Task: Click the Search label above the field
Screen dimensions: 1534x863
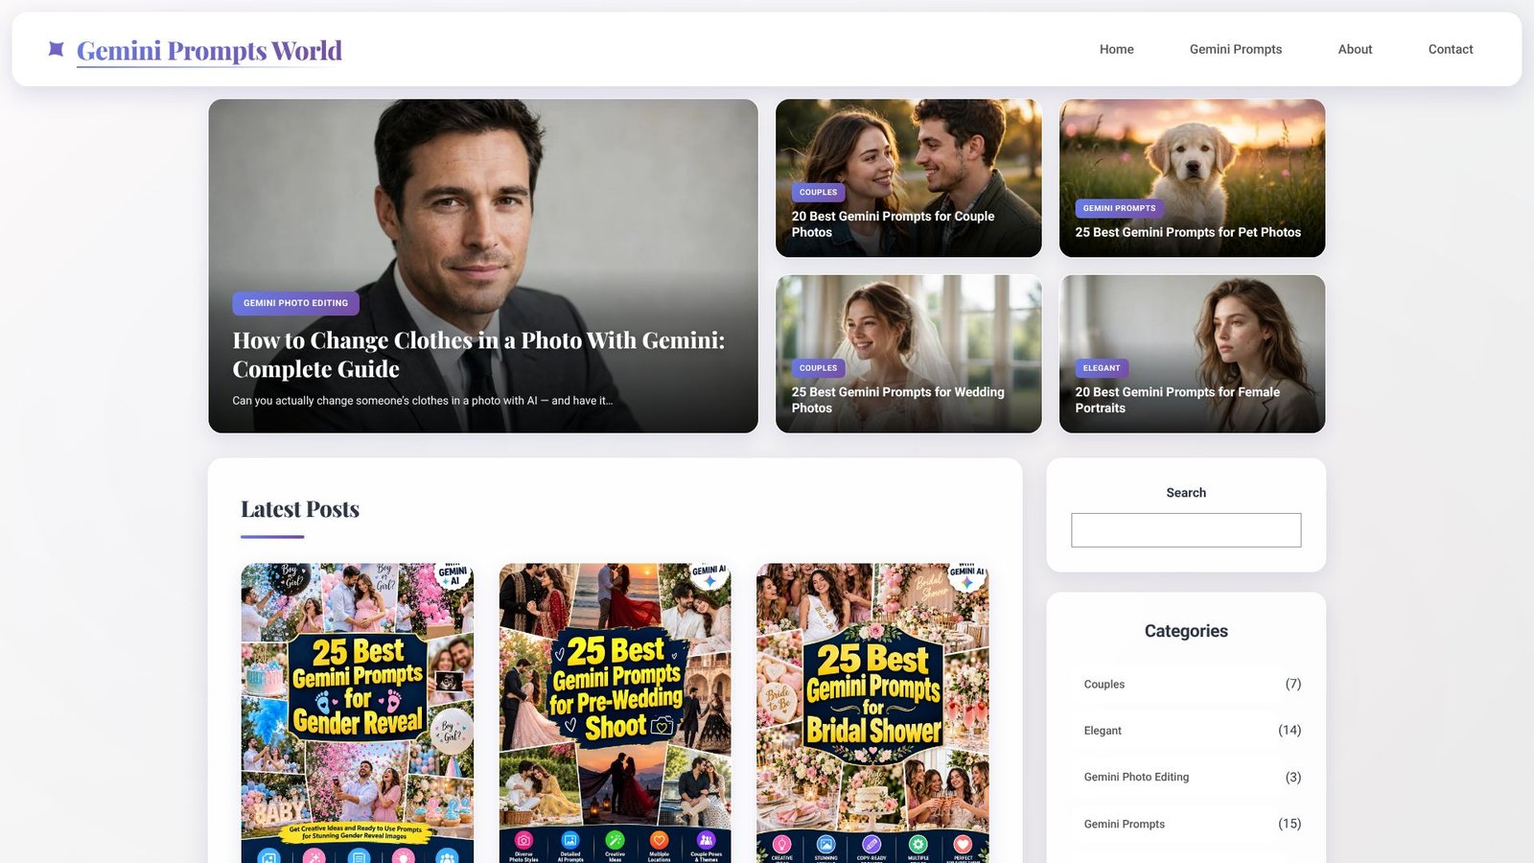Action: [x=1186, y=493]
